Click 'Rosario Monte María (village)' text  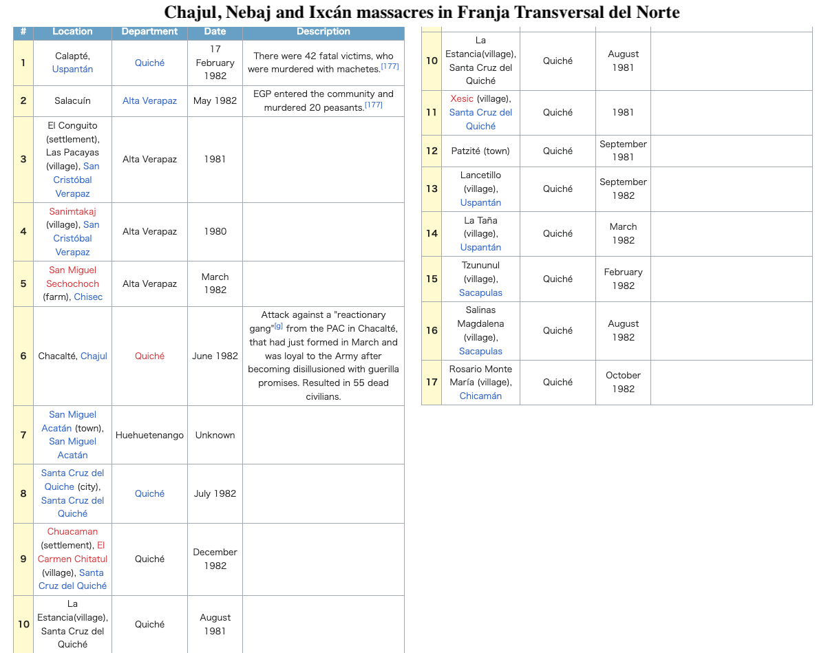480,376
